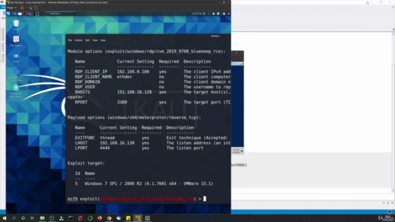Open the Edit menu in the terminal
This screenshot has width=395, height=222.
(87, 40)
